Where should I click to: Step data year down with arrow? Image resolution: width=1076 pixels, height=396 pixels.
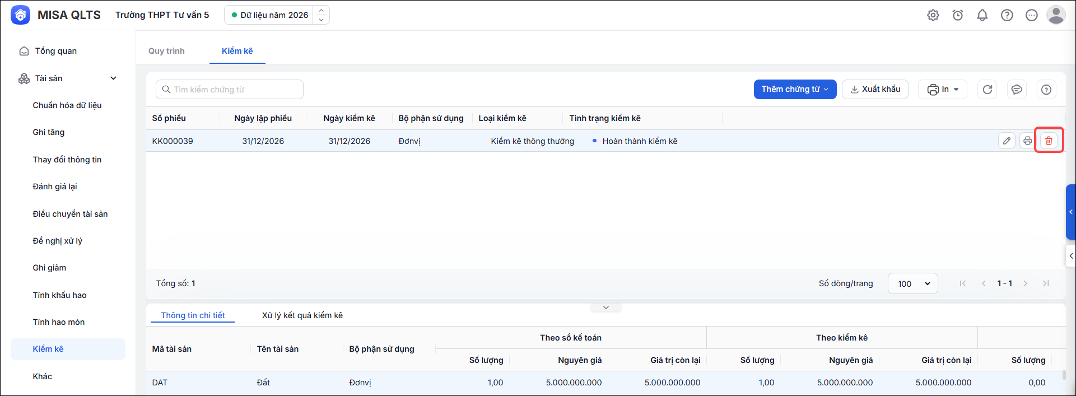(322, 20)
